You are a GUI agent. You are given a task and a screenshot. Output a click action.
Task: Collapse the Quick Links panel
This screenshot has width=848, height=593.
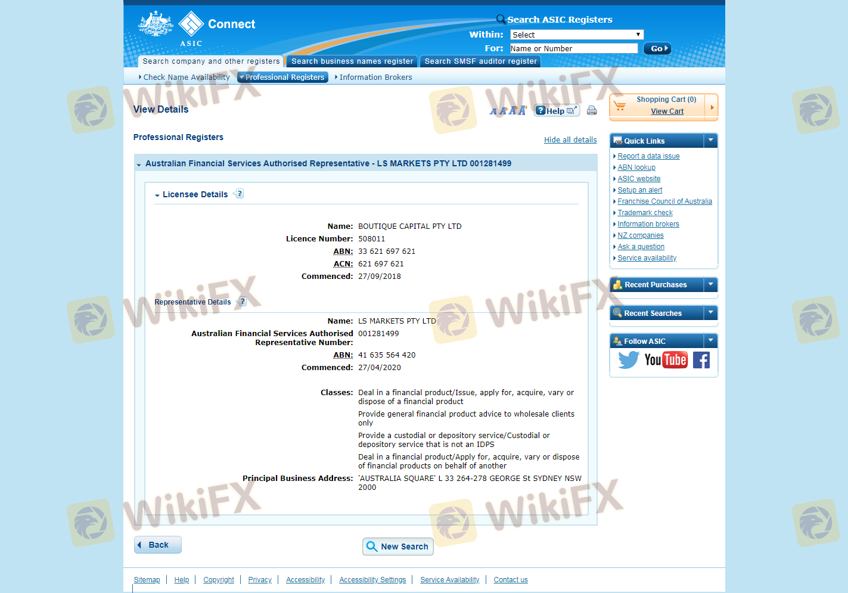[710, 141]
